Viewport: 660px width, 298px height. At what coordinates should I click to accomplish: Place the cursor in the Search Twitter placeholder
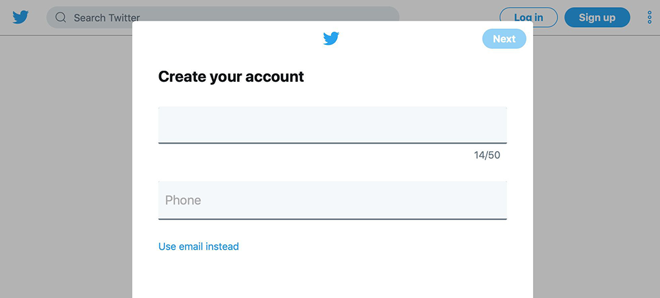tap(107, 17)
